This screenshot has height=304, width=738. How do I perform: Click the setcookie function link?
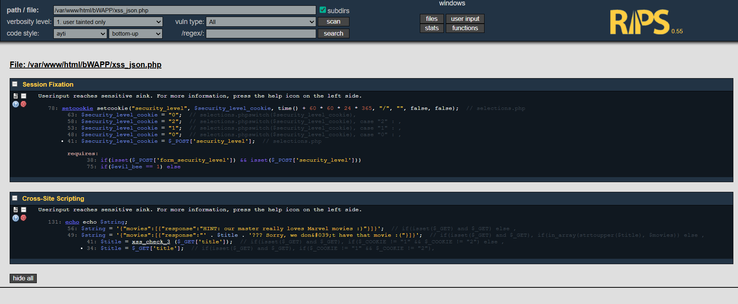tap(77, 108)
